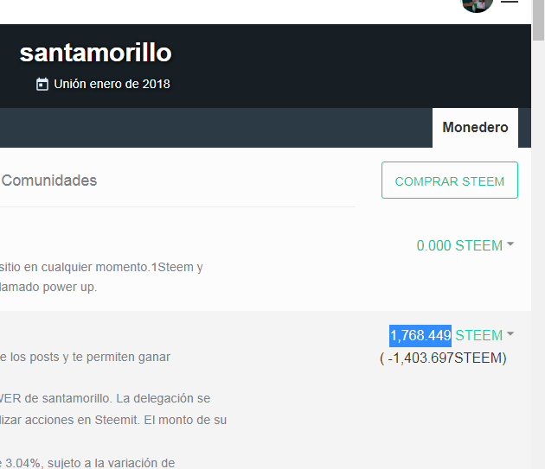Image resolution: width=545 pixels, height=469 pixels.
Task: Click the text '3.04%, sujeto a la variación de'
Action: pos(90,463)
